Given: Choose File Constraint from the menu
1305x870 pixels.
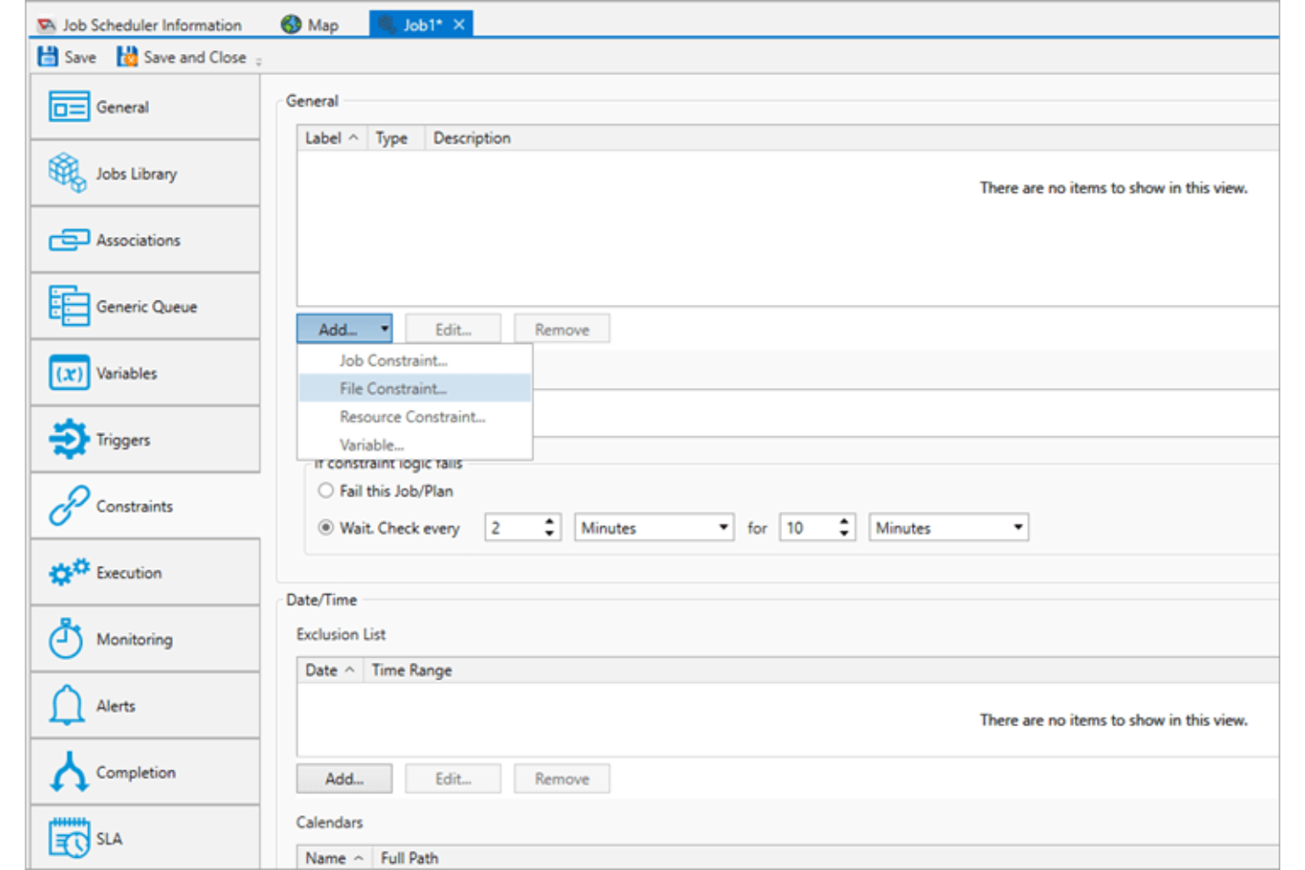Looking at the screenshot, I should (x=393, y=388).
